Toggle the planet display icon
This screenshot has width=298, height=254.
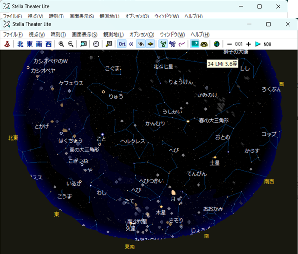pos(150,44)
